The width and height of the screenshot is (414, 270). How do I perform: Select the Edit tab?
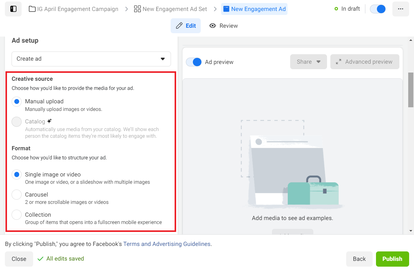tap(186, 26)
